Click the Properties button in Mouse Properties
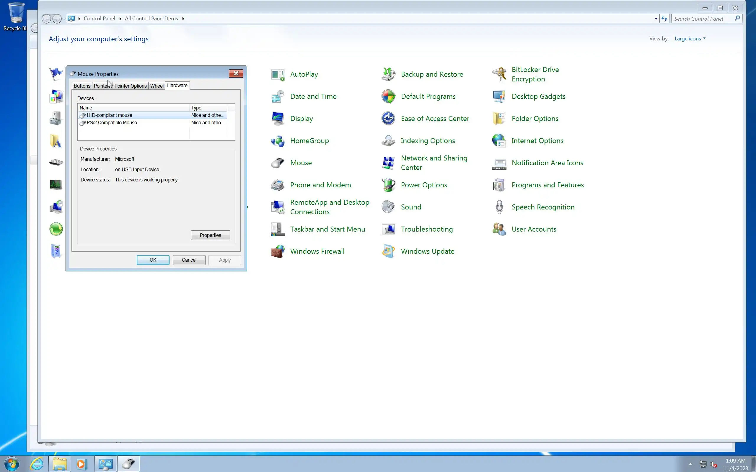 (x=210, y=235)
